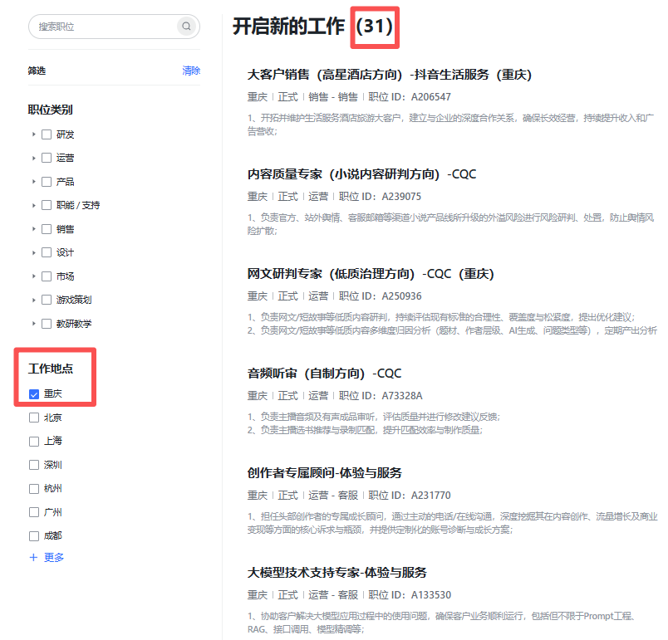Check the 产品 category checkbox

[47, 182]
